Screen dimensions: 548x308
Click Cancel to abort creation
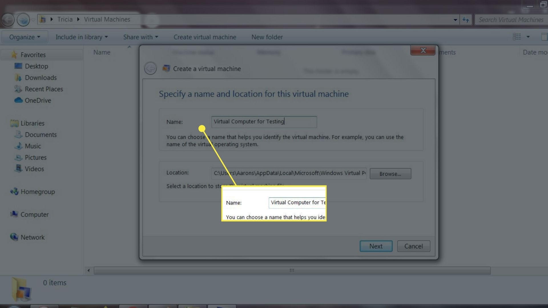pos(414,246)
